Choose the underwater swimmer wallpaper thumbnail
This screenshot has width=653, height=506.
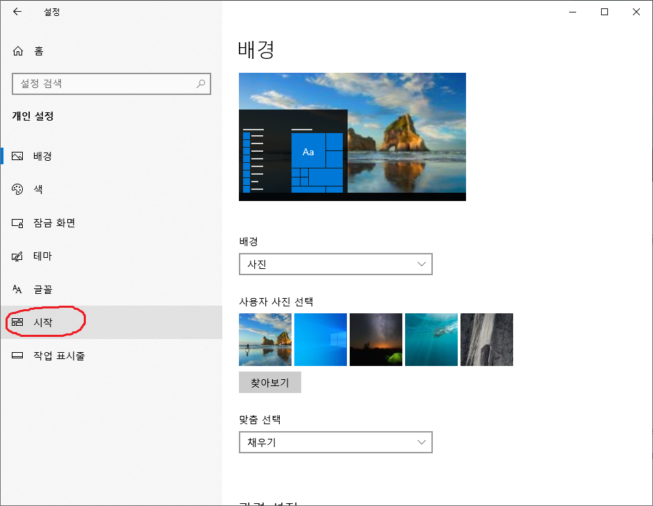coord(431,340)
